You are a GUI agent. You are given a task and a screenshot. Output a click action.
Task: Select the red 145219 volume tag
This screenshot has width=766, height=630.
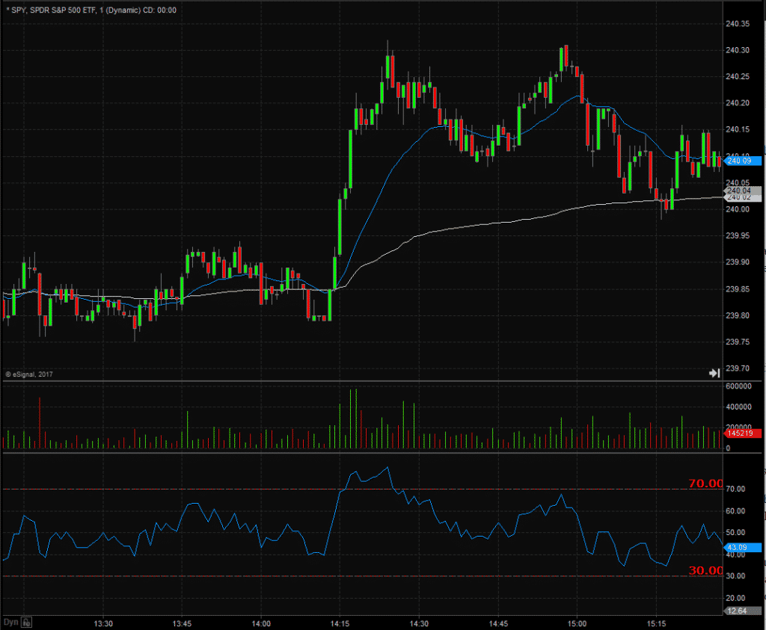[x=741, y=433]
